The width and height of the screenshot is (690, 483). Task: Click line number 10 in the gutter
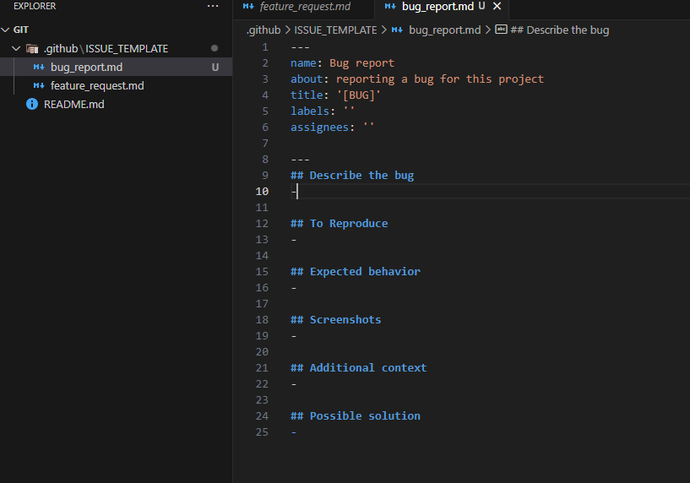point(262,192)
